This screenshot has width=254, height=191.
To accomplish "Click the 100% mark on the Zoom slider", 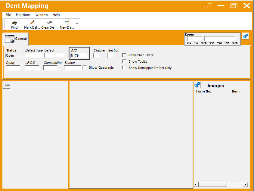I will [x=204, y=43].
